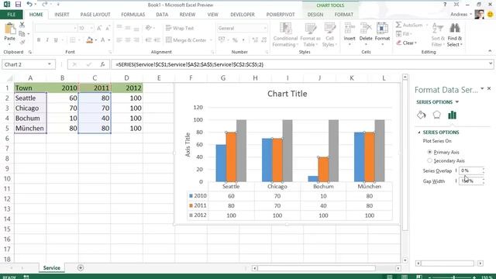Image resolution: width=496 pixels, height=279 pixels.
Task: Open Format Data Series pane options arrow
Action: coord(482,89)
